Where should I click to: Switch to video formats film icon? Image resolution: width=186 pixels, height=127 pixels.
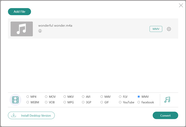(15, 99)
